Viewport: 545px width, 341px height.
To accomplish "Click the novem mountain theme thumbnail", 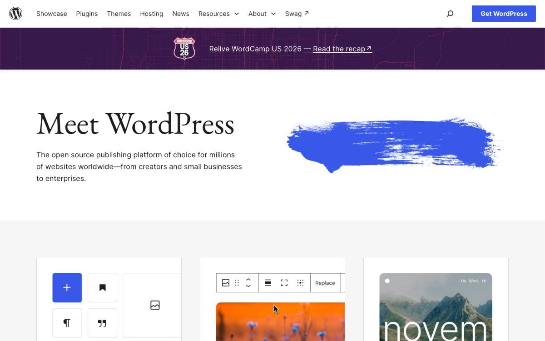I will [x=436, y=307].
